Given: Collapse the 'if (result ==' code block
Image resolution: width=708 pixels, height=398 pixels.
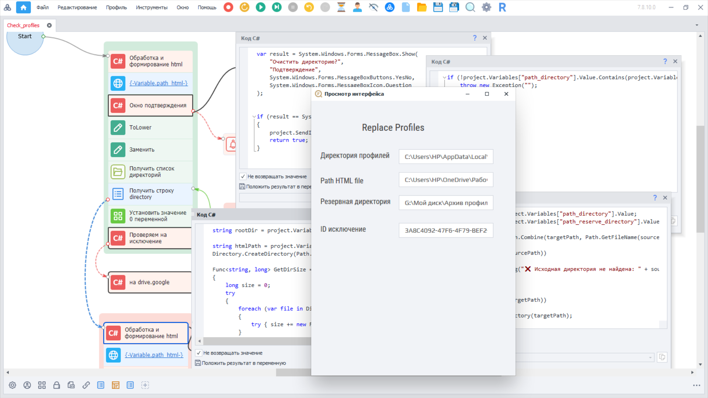Looking at the screenshot, I should [254, 116].
